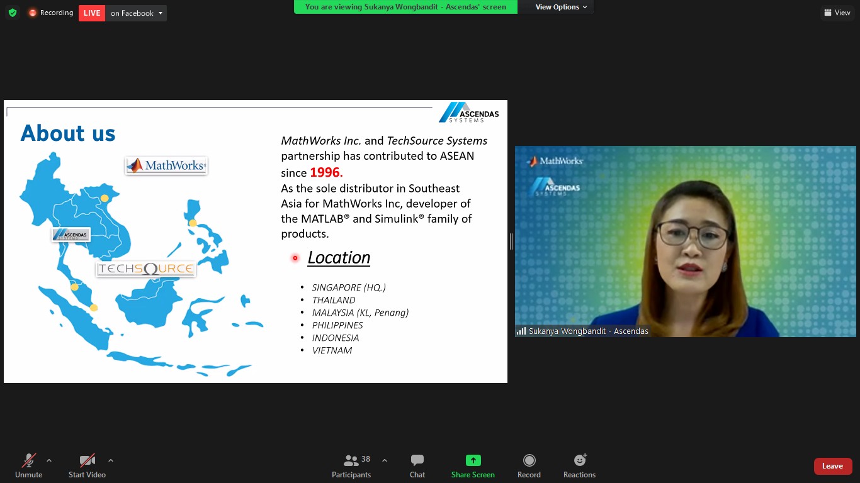This screenshot has height=483, width=860.
Task: Click the "VIETNAM" list item
Action: (332, 350)
